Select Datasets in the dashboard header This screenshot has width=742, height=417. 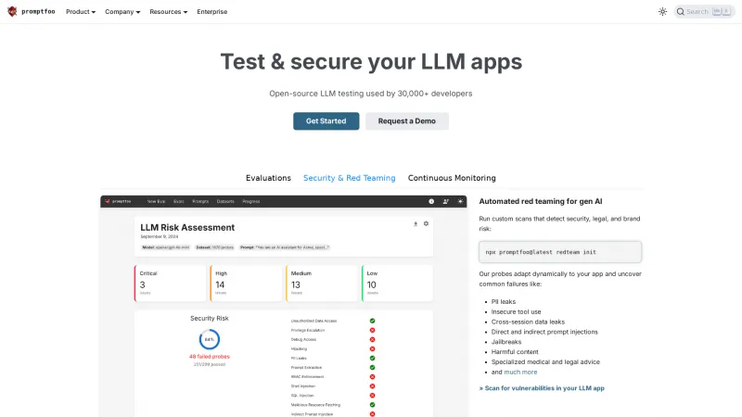click(225, 201)
